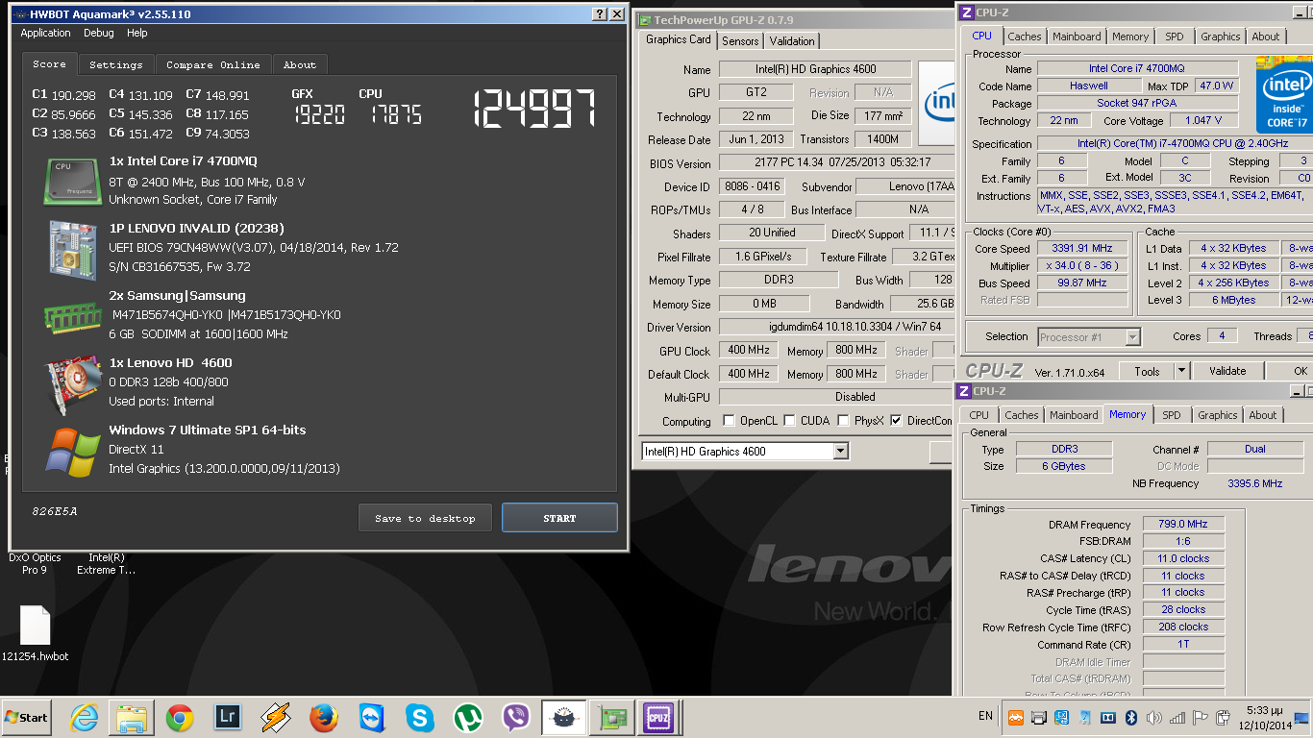Switch to the Sensors tab in GPU-Z
Viewport: 1313px width, 738px height.
pos(740,41)
